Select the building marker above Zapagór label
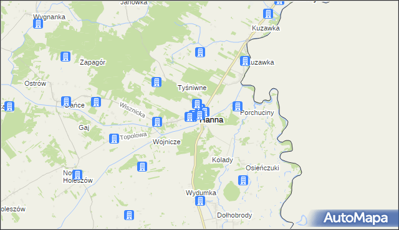 tap(65, 57)
